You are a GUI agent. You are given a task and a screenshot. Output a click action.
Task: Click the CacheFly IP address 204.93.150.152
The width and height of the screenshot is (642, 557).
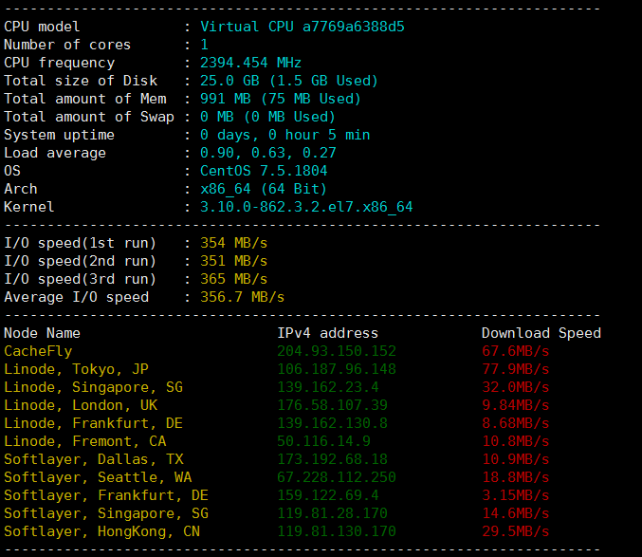click(x=337, y=351)
